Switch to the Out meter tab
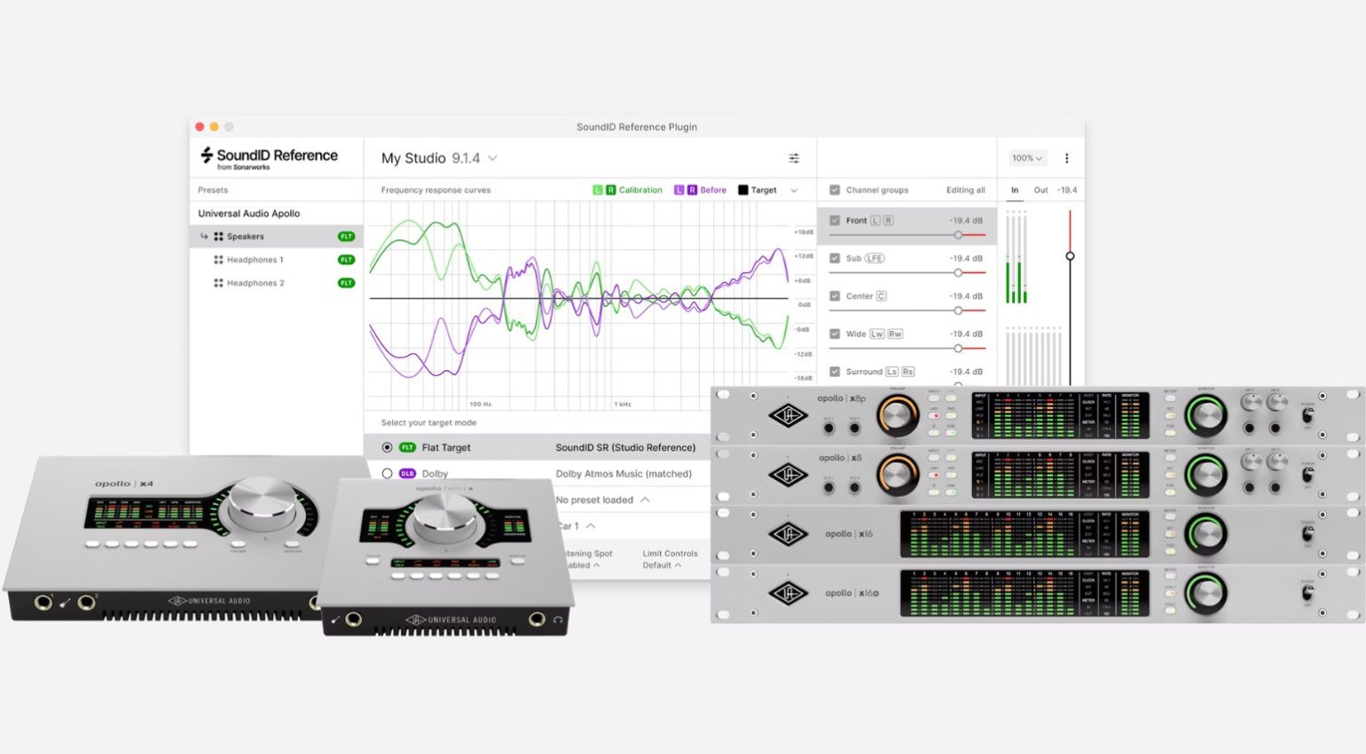 tap(1041, 189)
